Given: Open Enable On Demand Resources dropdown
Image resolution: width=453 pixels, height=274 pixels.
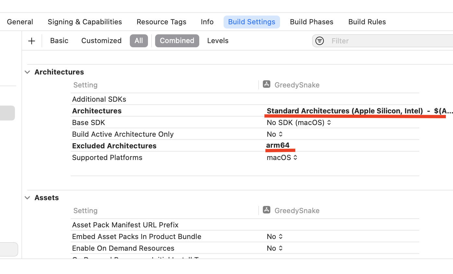Looking at the screenshot, I should coord(275,248).
